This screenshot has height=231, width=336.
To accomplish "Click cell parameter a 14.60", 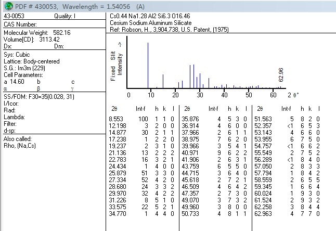I will [x=14, y=82].
